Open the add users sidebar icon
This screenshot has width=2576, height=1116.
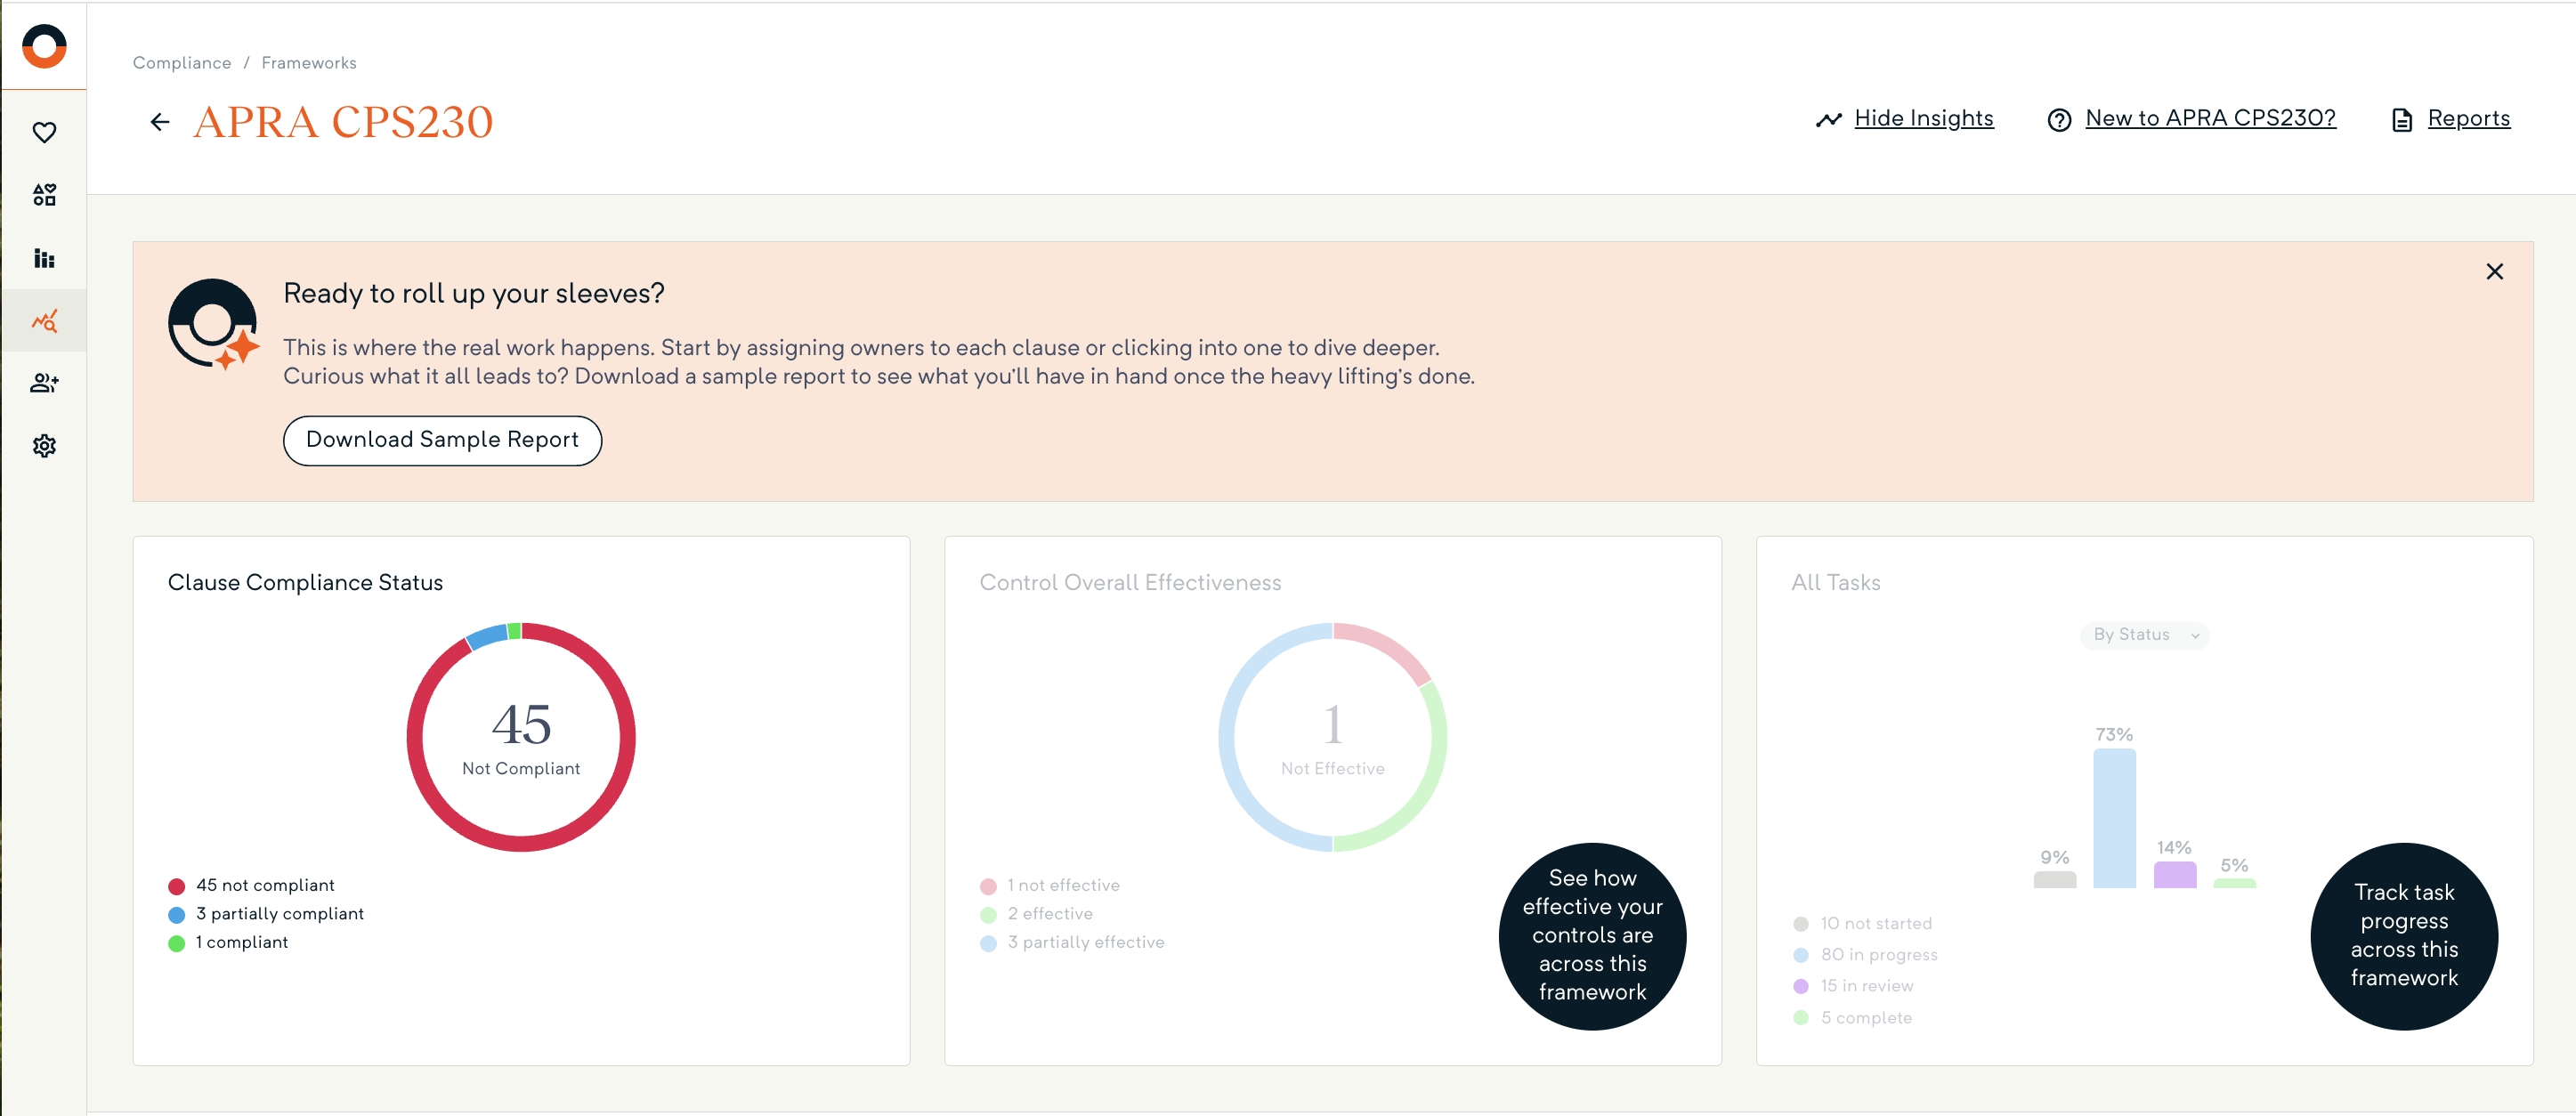44,383
